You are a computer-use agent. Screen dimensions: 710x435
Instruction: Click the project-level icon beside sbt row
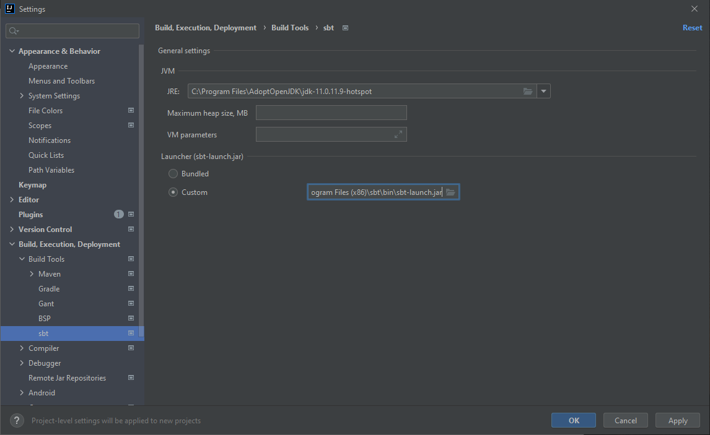click(x=131, y=334)
